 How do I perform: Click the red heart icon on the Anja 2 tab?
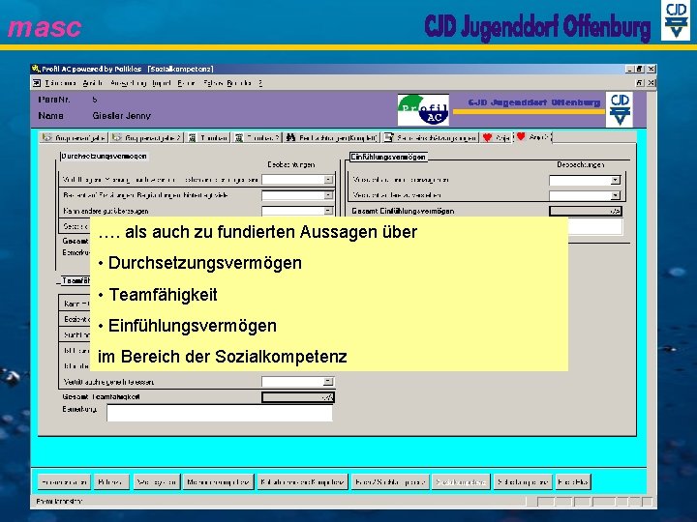point(521,136)
